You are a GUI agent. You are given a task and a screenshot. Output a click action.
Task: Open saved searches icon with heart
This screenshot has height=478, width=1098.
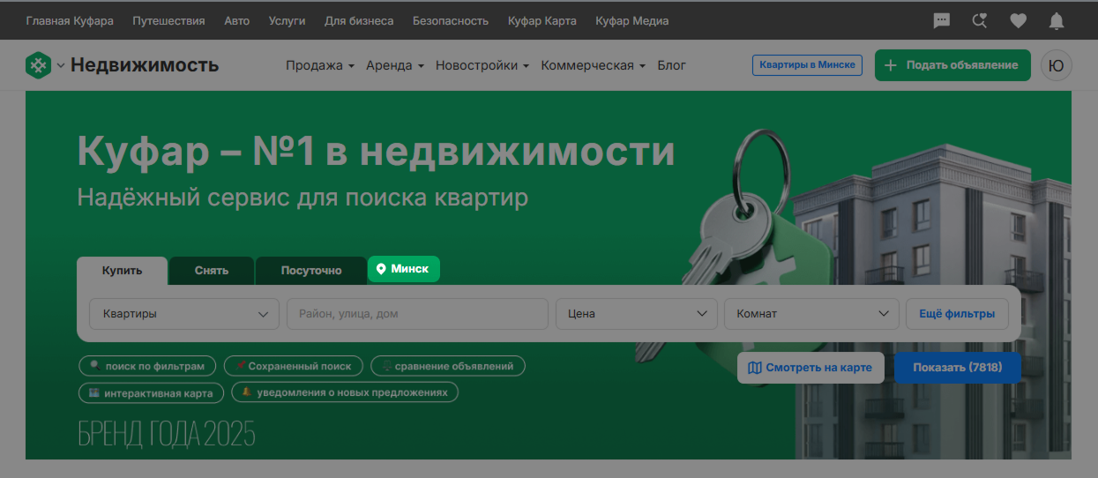click(980, 20)
